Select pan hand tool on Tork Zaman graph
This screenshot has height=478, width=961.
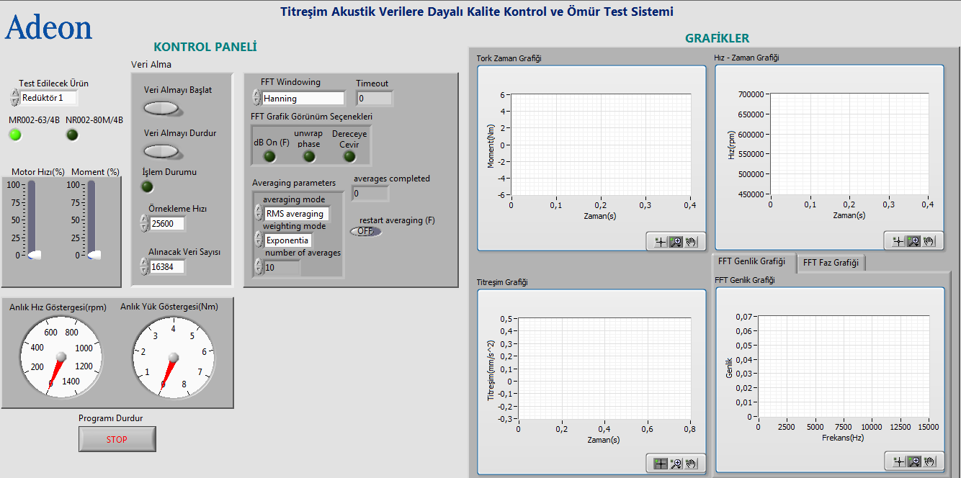(692, 242)
